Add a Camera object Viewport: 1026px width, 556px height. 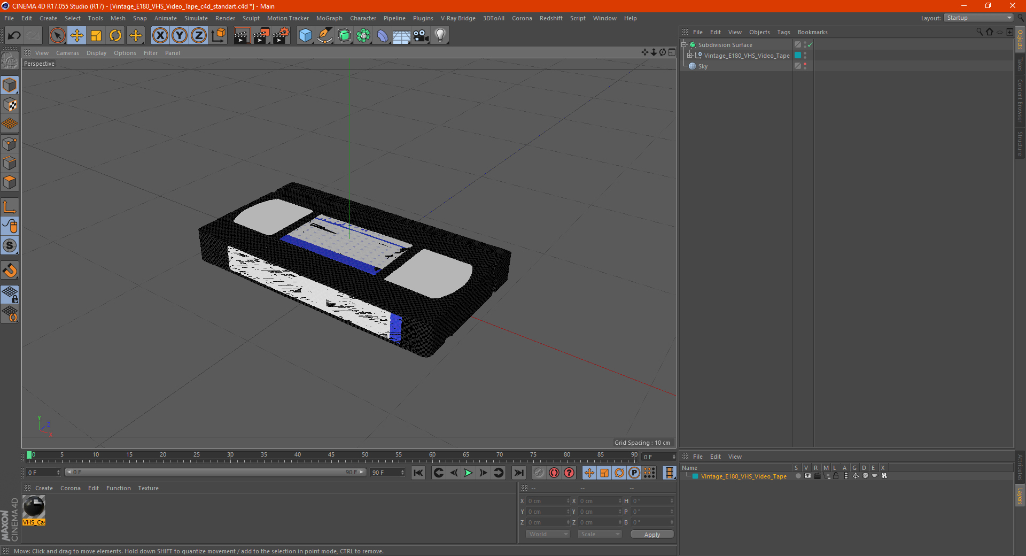pos(421,36)
